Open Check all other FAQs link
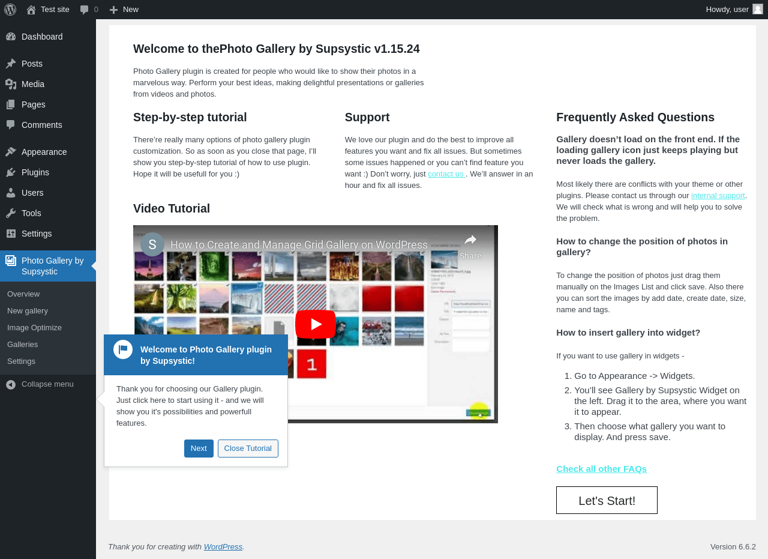The width and height of the screenshot is (768, 559). point(601,469)
